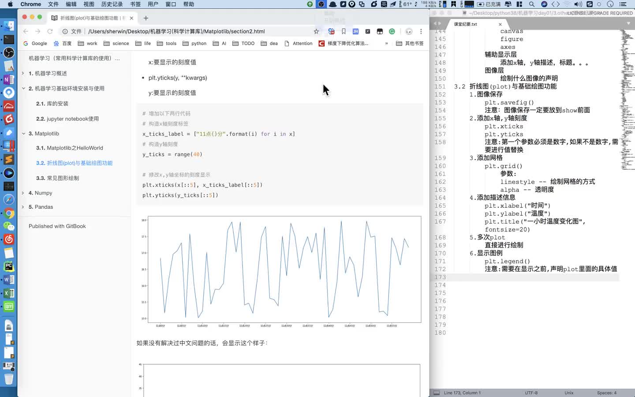Open the Trash in the dock

(9, 378)
